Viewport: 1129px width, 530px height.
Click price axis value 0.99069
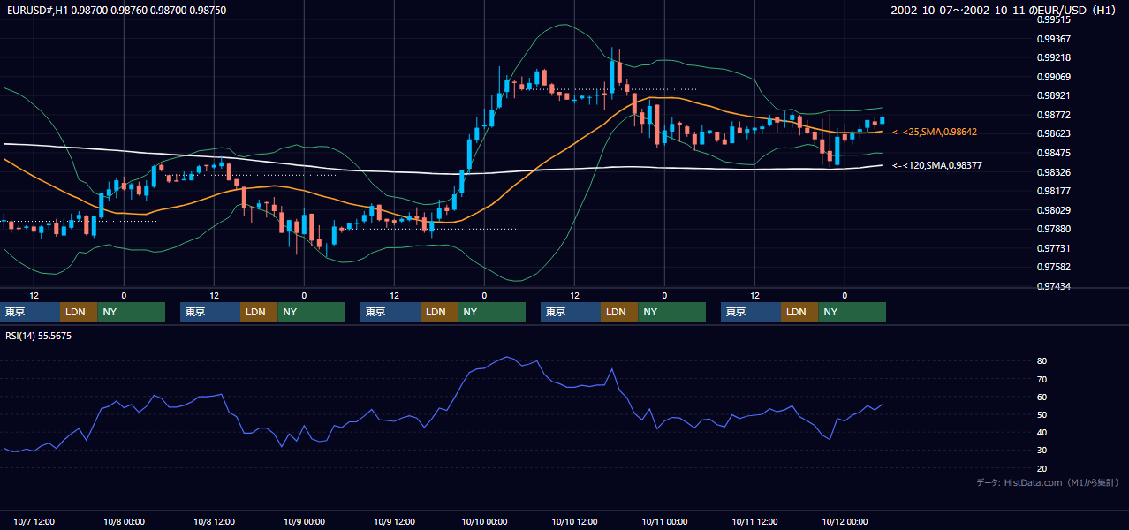(x=1054, y=77)
